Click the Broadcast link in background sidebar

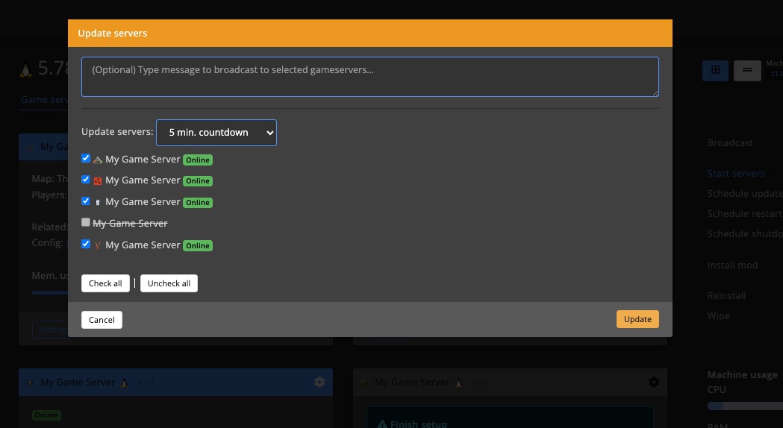click(x=730, y=142)
